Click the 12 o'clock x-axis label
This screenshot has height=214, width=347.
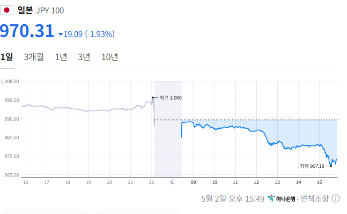coord(256,182)
